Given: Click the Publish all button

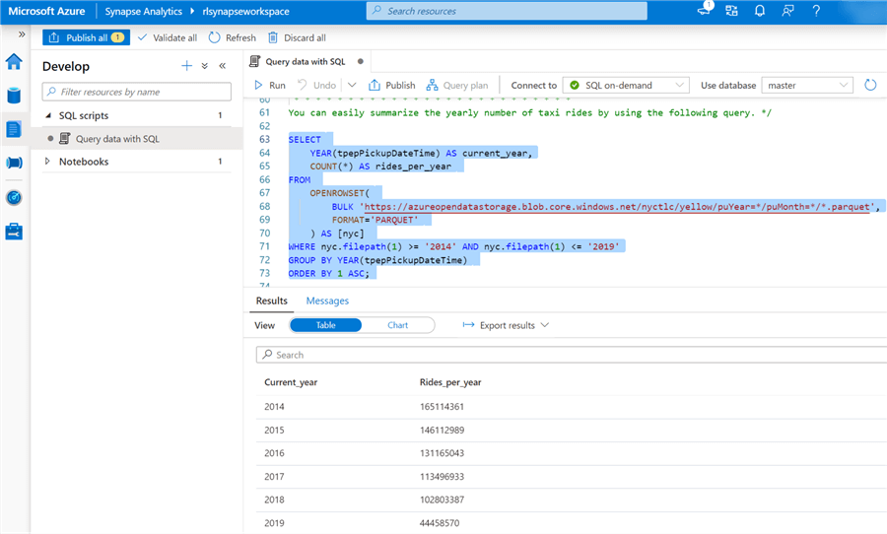Looking at the screenshot, I should [86, 37].
